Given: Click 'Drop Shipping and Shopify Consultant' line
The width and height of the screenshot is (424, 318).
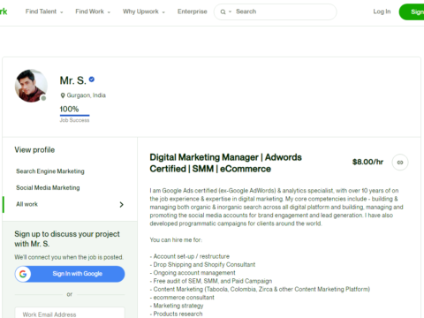Looking at the screenshot, I should point(202,265).
